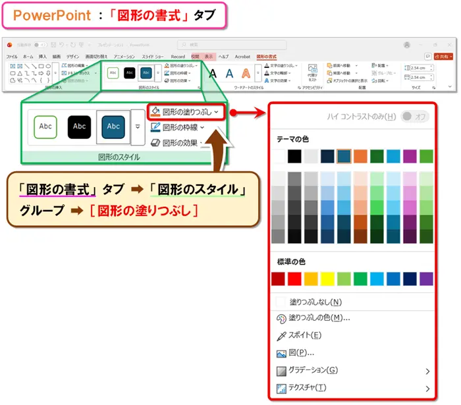Pick the purple theme color swatch

click(x=410, y=156)
